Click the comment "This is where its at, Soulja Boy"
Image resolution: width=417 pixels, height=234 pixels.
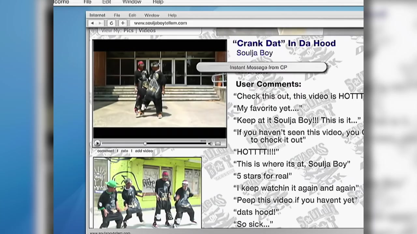point(292,164)
